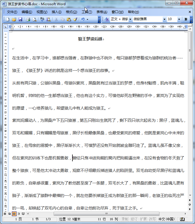Click the Cut scissors icon
The image size is (195, 224).
coord(56,19)
